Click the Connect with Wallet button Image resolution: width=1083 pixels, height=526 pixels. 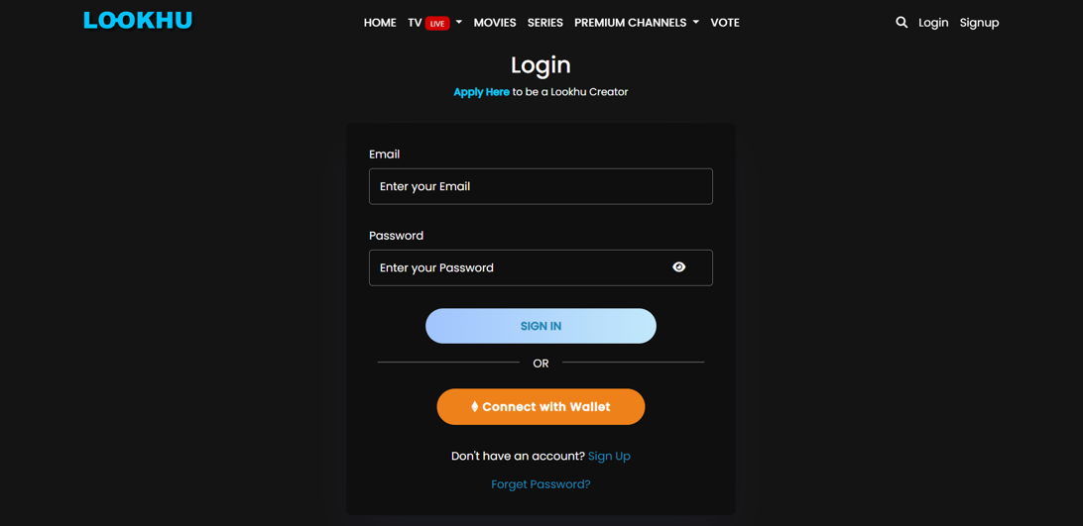point(541,406)
